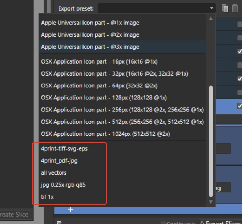The width and height of the screenshot is (242, 224).
Task: Select Apple Universal Icon part @2x image
Action: tap(122, 35)
